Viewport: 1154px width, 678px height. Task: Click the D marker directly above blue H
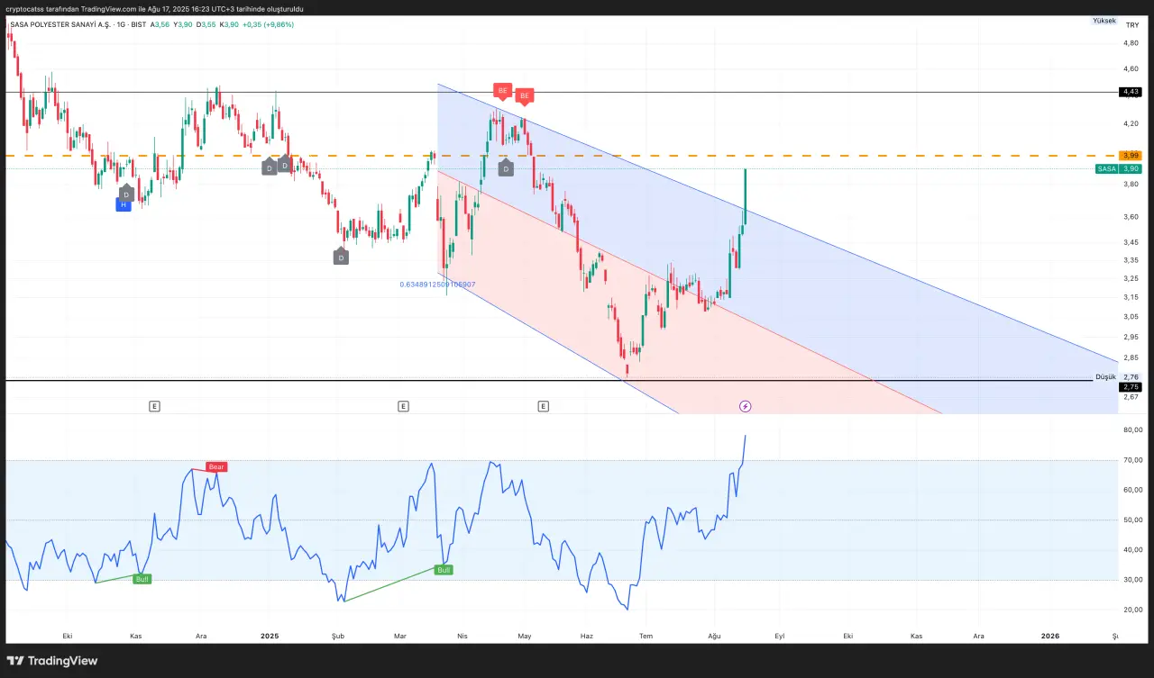(x=126, y=194)
